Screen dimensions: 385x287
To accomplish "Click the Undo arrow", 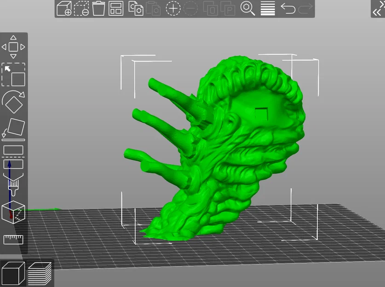I will (x=288, y=9).
